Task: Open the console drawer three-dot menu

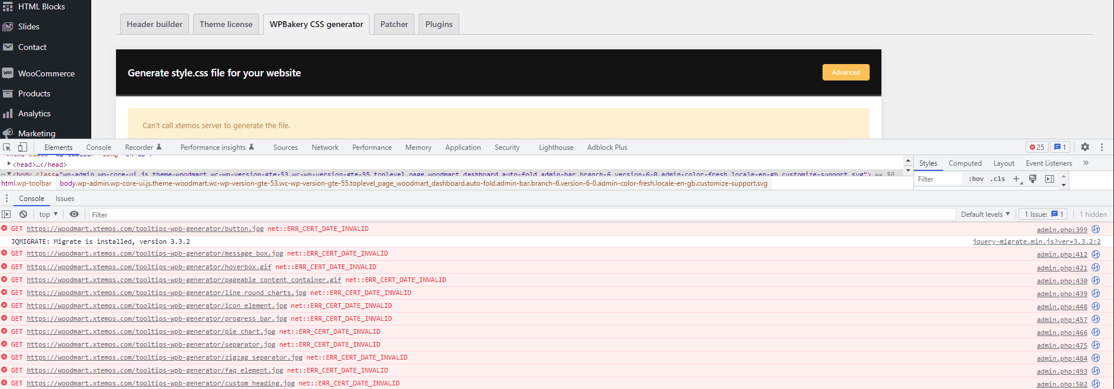Action: pos(6,199)
